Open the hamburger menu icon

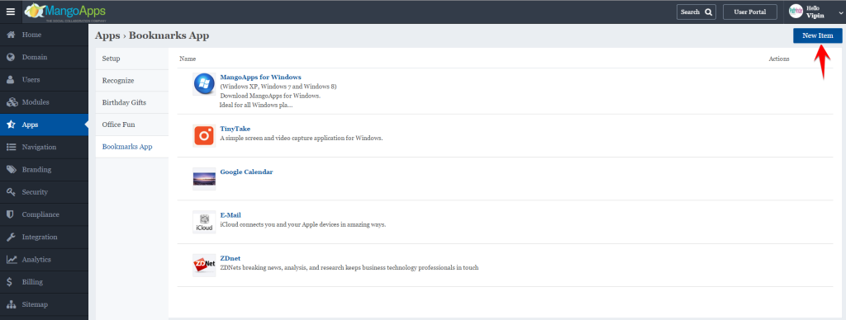(11, 12)
